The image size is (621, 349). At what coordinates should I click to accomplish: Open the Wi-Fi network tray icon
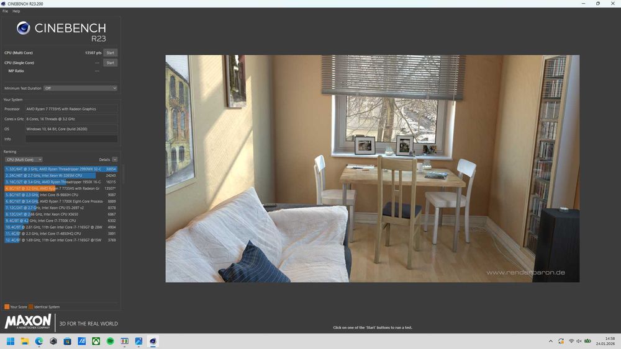[571, 341]
